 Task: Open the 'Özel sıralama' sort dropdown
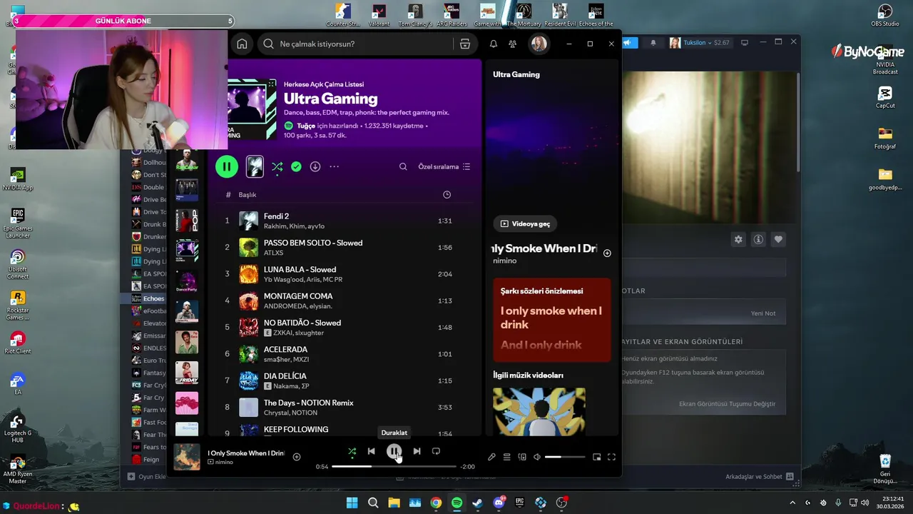(x=444, y=166)
